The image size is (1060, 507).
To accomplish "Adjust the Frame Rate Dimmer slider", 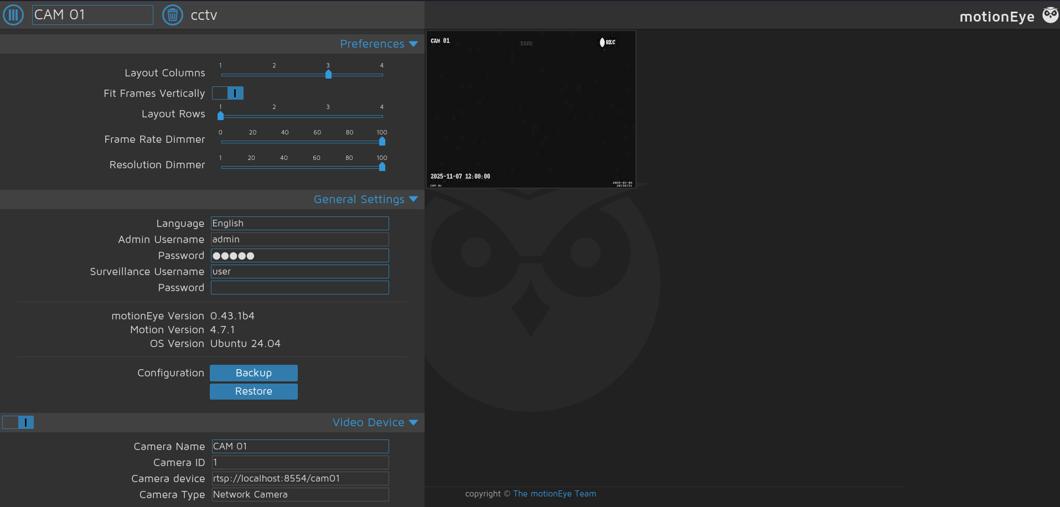I will pos(302,141).
